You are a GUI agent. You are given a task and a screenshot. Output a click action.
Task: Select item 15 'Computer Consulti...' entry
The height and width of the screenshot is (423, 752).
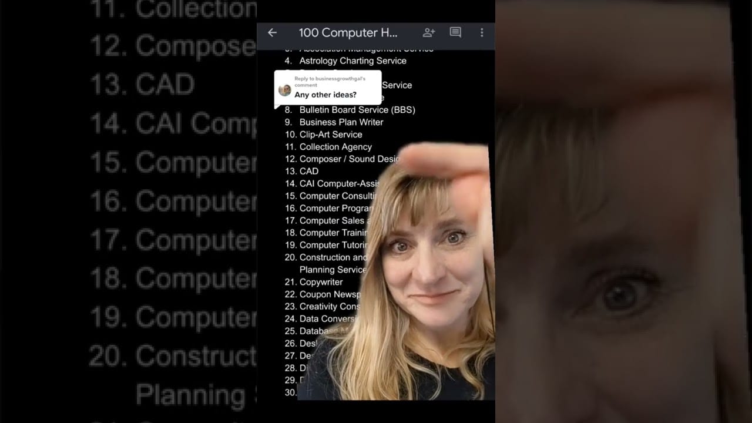[x=337, y=196]
